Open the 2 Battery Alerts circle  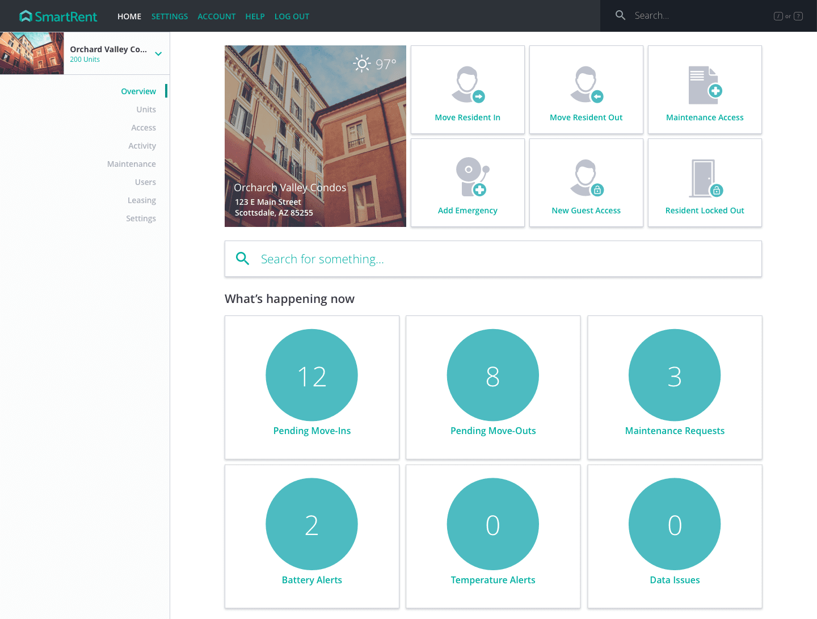tap(312, 524)
